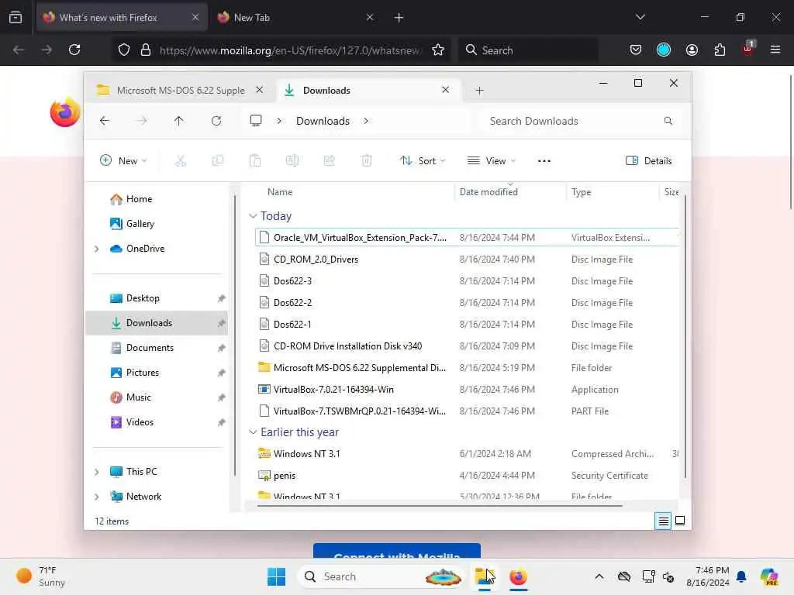Click the Share icon in Explorer toolbar
Screen dimensions: 794x595
pyautogui.click(x=329, y=161)
